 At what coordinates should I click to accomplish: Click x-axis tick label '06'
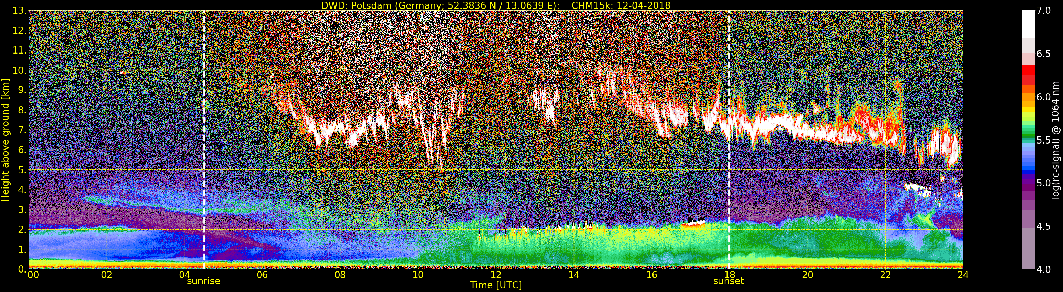pos(262,275)
